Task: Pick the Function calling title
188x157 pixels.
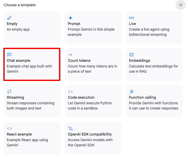Action: [142, 97]
